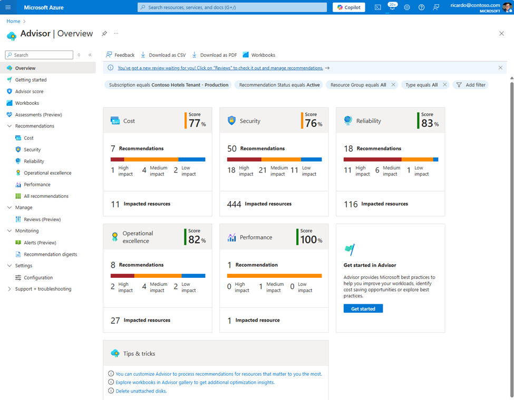The width and height of the screenshot is (514, 400).
Task: Click the filter funnel icon in Add filter
Action: pos(459,85)
